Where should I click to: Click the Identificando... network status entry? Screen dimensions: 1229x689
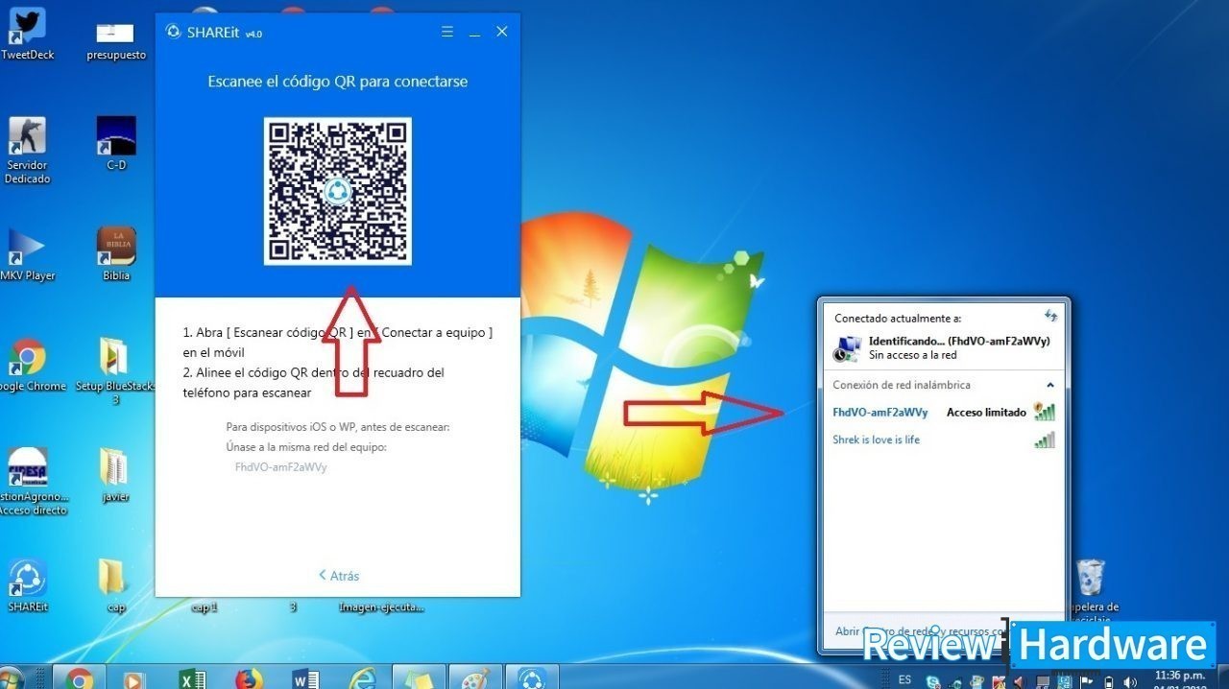click(943, 347)
